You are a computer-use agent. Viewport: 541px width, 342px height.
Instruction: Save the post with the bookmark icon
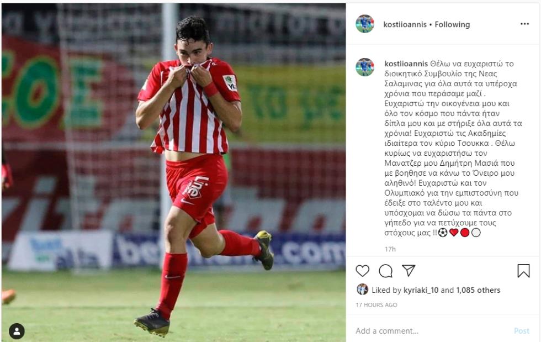point(523,271)
